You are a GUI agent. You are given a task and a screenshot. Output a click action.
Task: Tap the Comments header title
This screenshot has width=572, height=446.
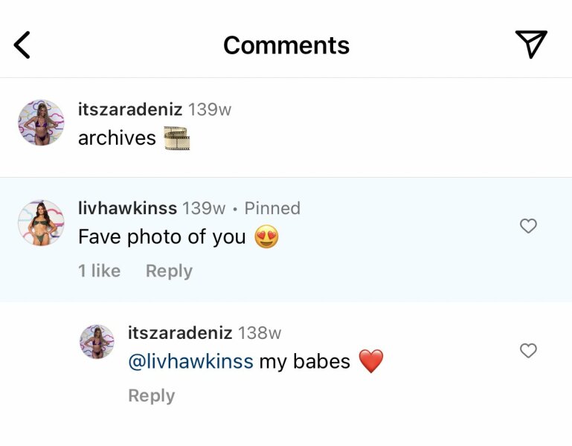(x=286, y=45)
